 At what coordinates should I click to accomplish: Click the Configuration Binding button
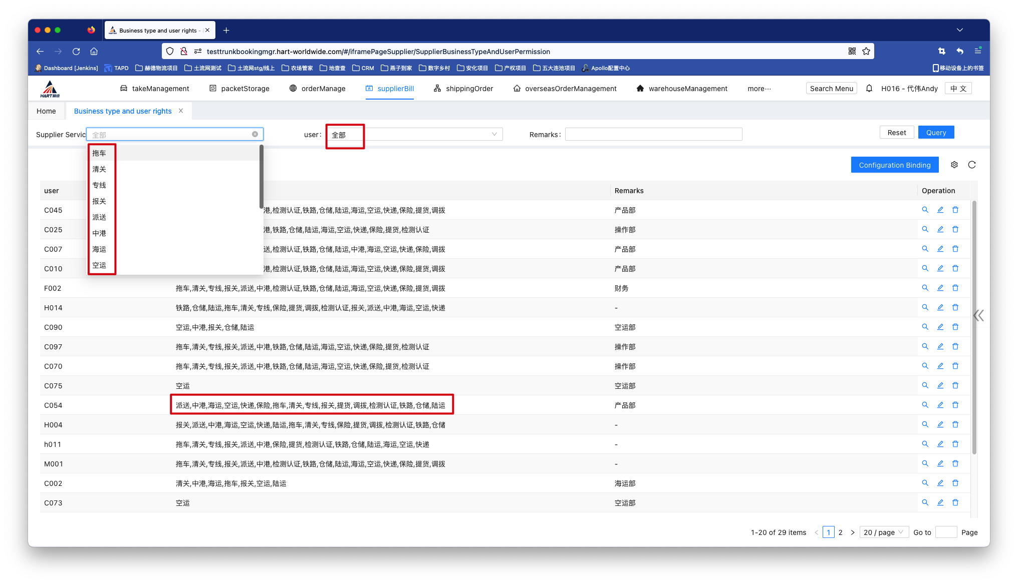click(x=894, y=165)
